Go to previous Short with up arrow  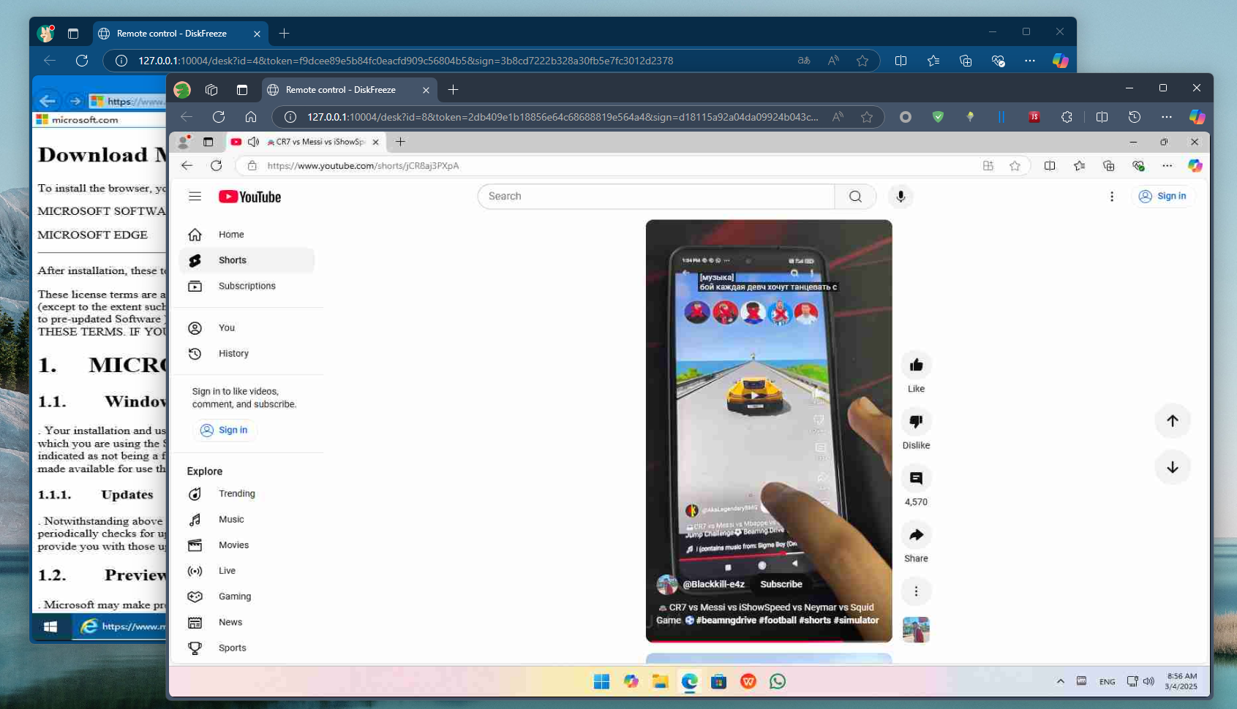coord(1173,421)
